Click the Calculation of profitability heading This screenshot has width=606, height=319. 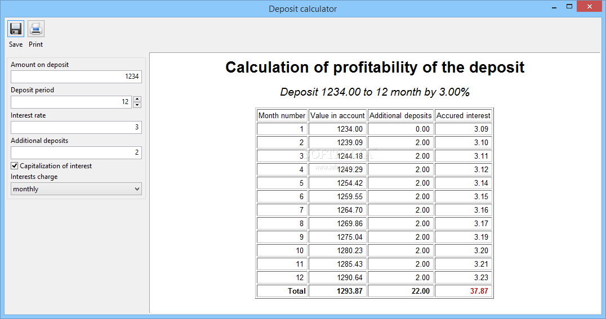(375, 67)
